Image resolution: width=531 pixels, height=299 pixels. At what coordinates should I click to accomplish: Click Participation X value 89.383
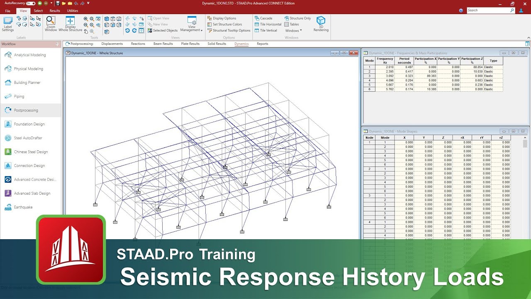tap(426, 76)
